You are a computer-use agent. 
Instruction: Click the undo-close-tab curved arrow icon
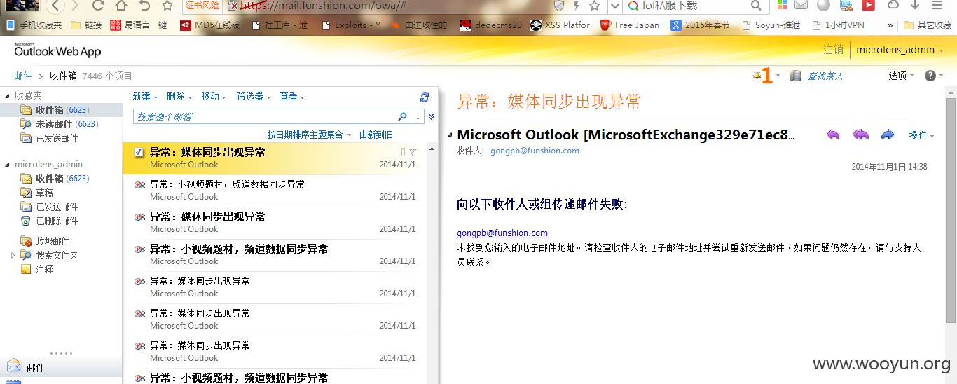click(144, 6)
